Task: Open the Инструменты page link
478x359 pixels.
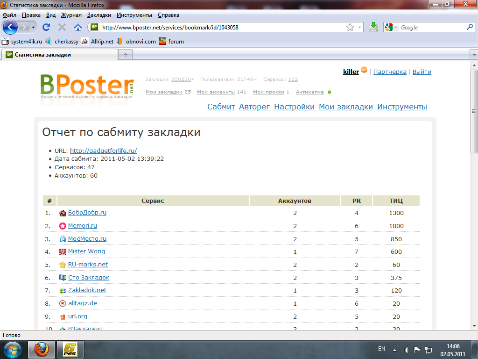Action: [402, 107]
